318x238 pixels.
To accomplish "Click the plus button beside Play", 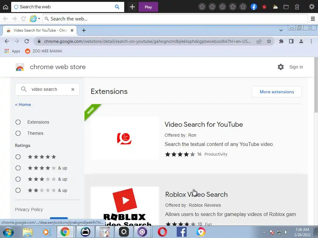I will click(132, 7).
